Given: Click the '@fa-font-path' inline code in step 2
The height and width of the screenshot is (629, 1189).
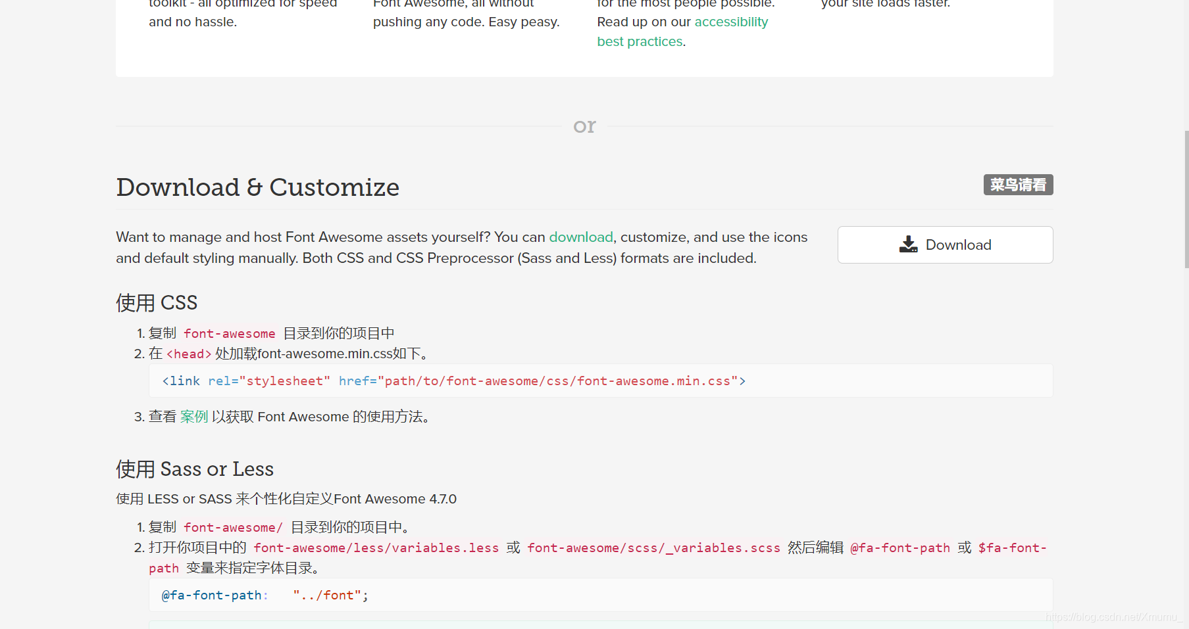Looking at the screenshot, I should tap(900, 548).
